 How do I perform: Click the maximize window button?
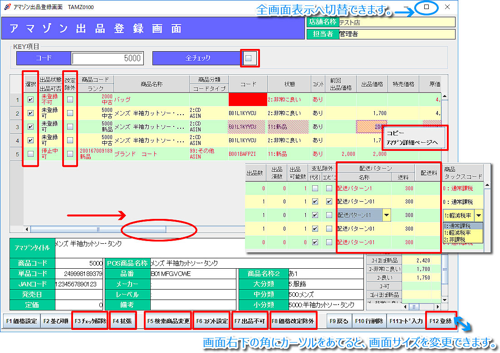426,7
